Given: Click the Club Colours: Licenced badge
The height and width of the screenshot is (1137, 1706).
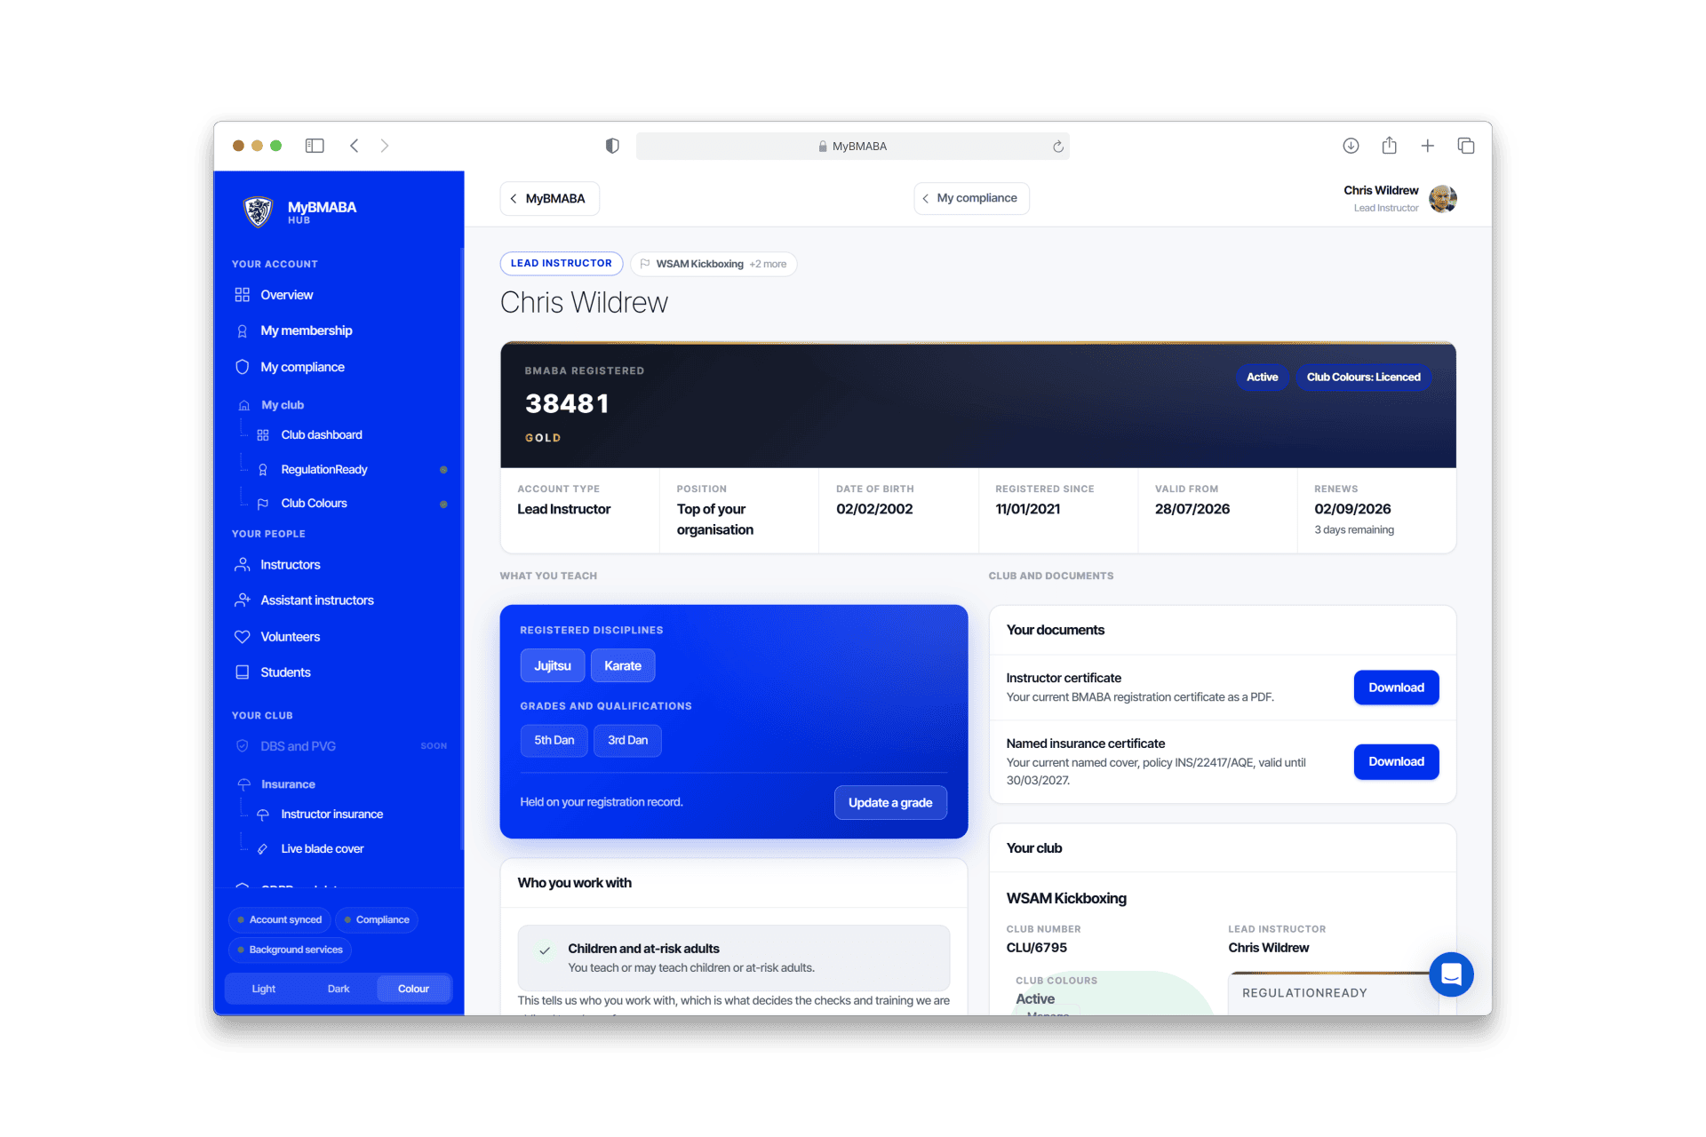Looking at the screenshot, I should (1363, 378).
